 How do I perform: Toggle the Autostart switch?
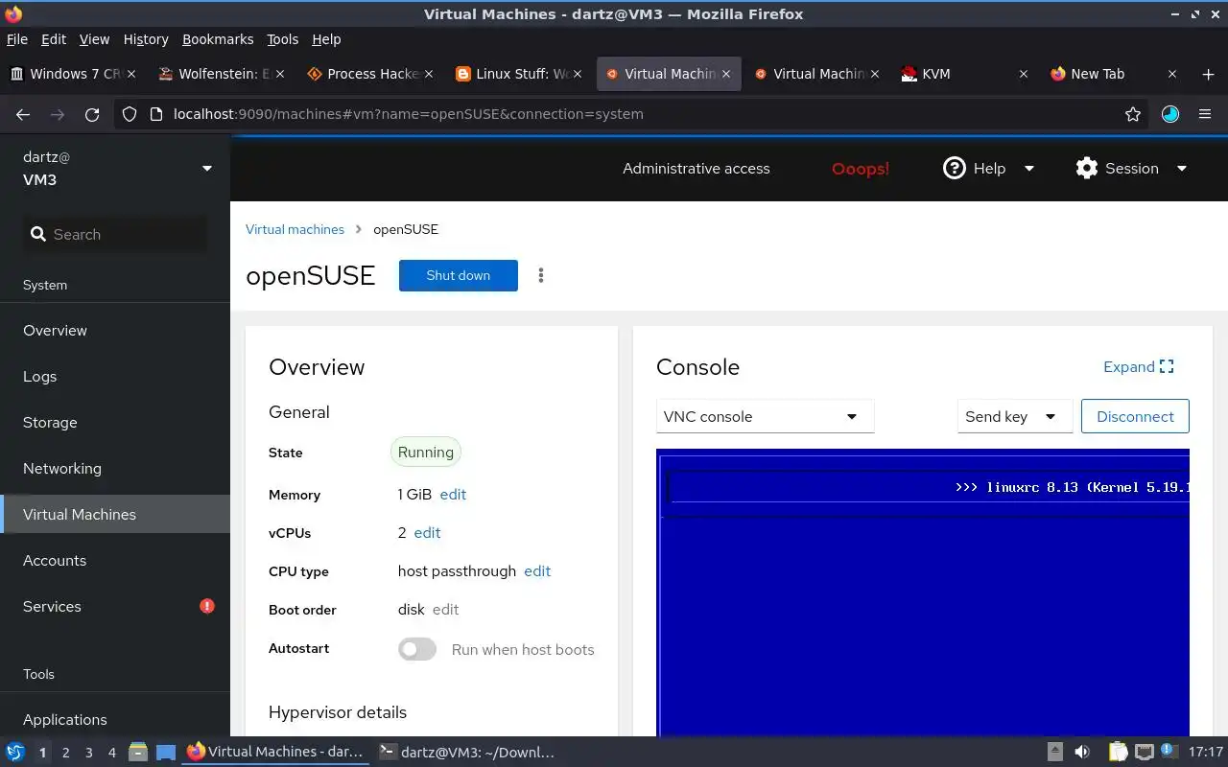point(417,649)
